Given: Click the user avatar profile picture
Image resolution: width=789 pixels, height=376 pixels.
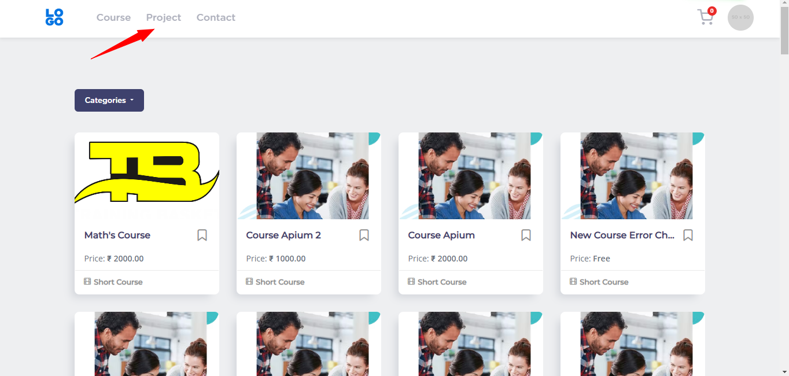Looking at the screenshot, I should pyautogui.click(x=740, y=17).
